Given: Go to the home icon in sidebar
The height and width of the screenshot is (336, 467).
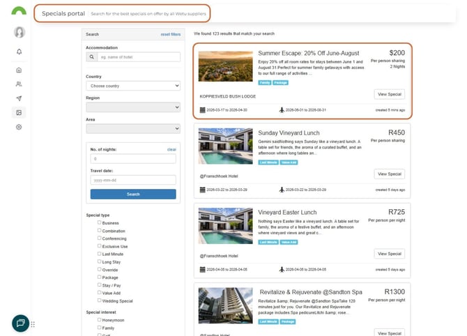Looking at the screenshot, I should (19, 70).
